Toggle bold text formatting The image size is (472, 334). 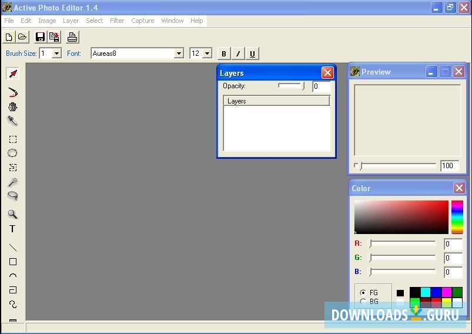[224, 54]
